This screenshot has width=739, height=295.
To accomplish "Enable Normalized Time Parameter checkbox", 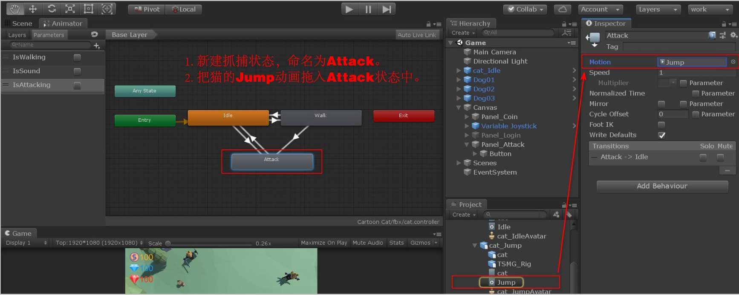I will click(696, 93).
